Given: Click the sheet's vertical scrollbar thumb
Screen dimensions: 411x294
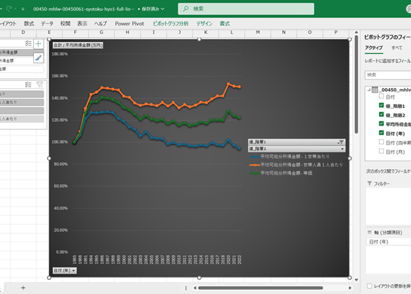Looking at the screenshot, I should tap(356, 85).
